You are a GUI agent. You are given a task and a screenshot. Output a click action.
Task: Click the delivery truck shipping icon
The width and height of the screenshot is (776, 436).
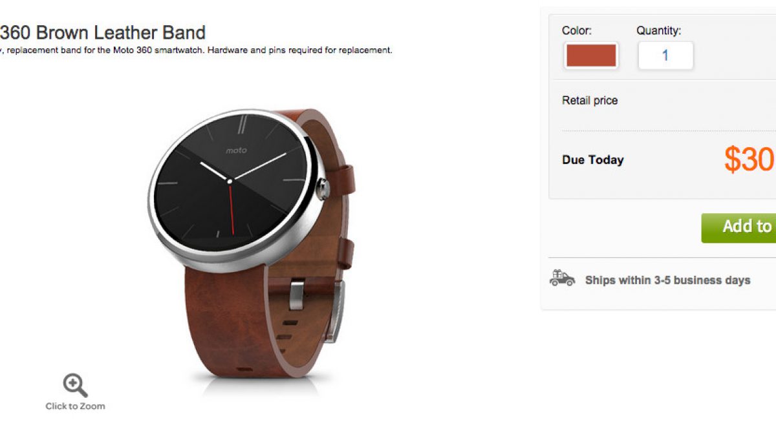click(562, 278)
